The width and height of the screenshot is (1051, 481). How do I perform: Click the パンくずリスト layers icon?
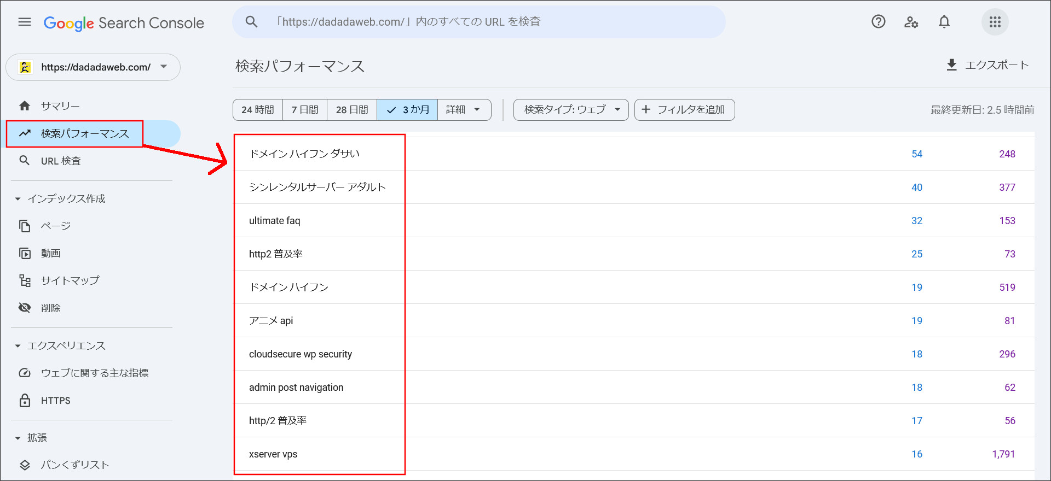coord(25,465)
